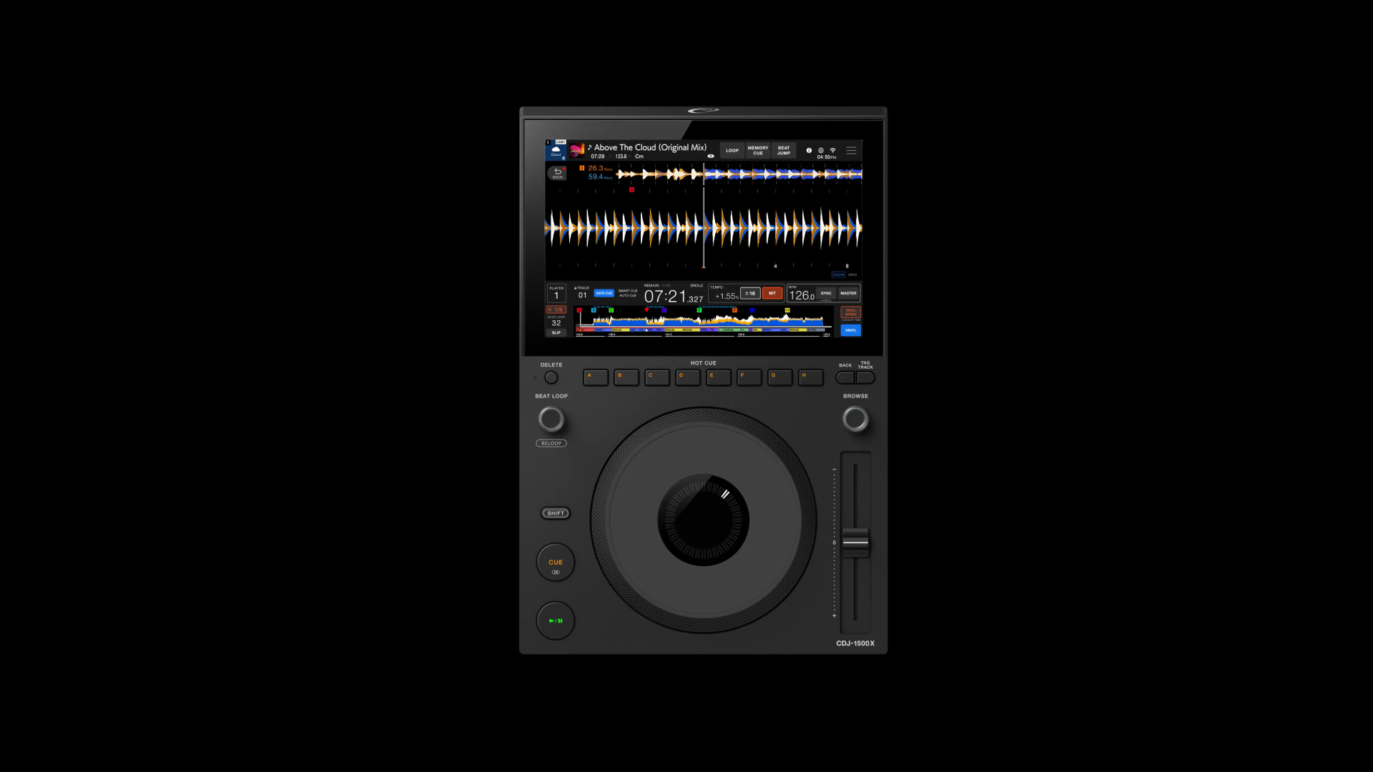
Task: Touch the jog wheel center display
Action: 704,520
